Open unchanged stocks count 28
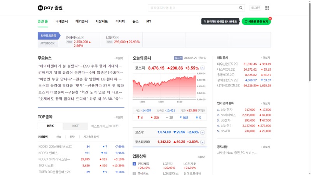Screen dimensions: 311x175 point(171,118)
